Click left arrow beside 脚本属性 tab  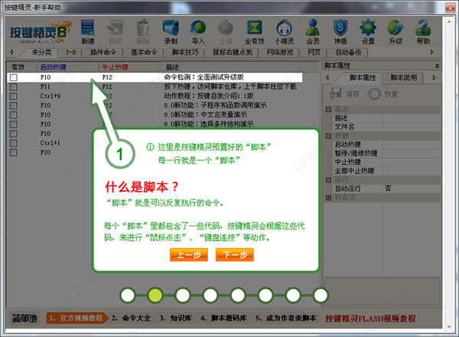coord(327,77)
